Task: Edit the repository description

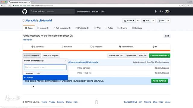Action: pyautogui.click(x=167, y=36)
